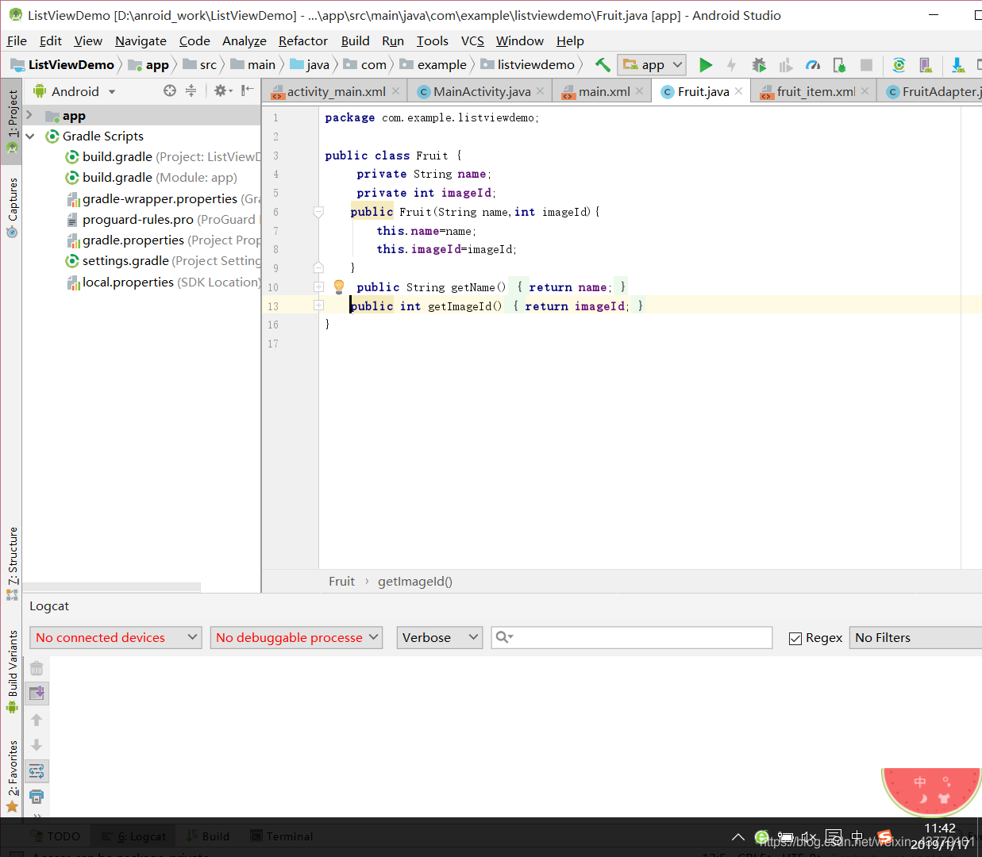Click the Logcat print icon
The width and height of the screenshot is (982, 857).
click(x=37, y=796)
